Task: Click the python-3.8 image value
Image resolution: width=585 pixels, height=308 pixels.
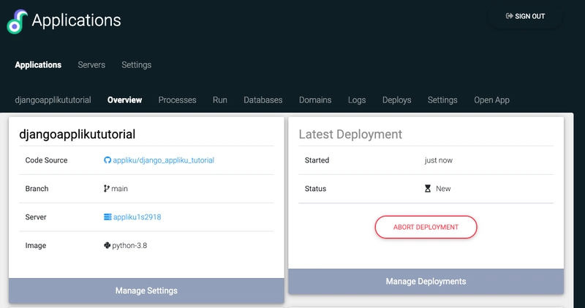Action: tap(129, 245)
